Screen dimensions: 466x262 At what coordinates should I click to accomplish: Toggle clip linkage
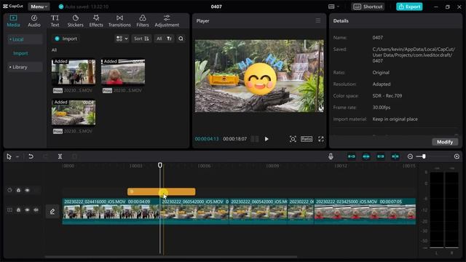pos(381,156)
